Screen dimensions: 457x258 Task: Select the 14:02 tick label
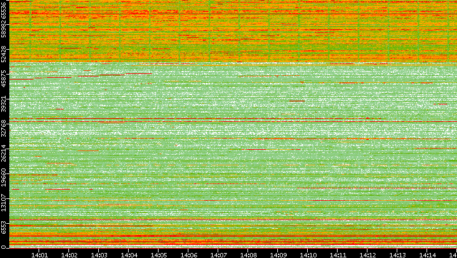(x=69, y=256)
